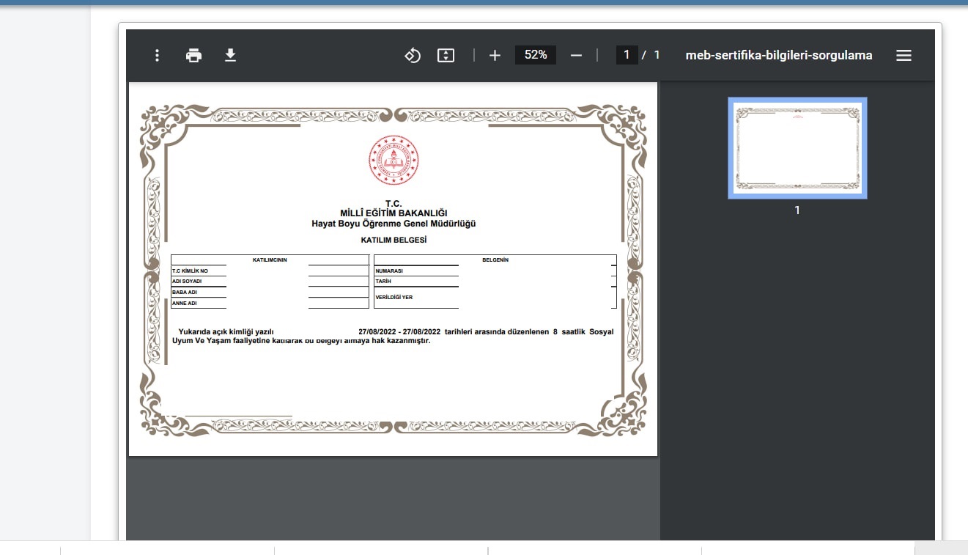Viewport: 968px width, 555px height.
Task: Click the TARİH label
Action: pos(383,282)
